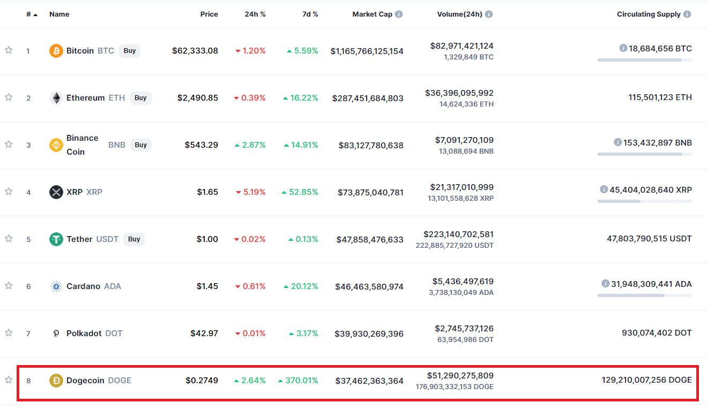Screen dimensions: 707x410
Task: Open Market Cap info tooltip icon
Action: tap(399, 14)
